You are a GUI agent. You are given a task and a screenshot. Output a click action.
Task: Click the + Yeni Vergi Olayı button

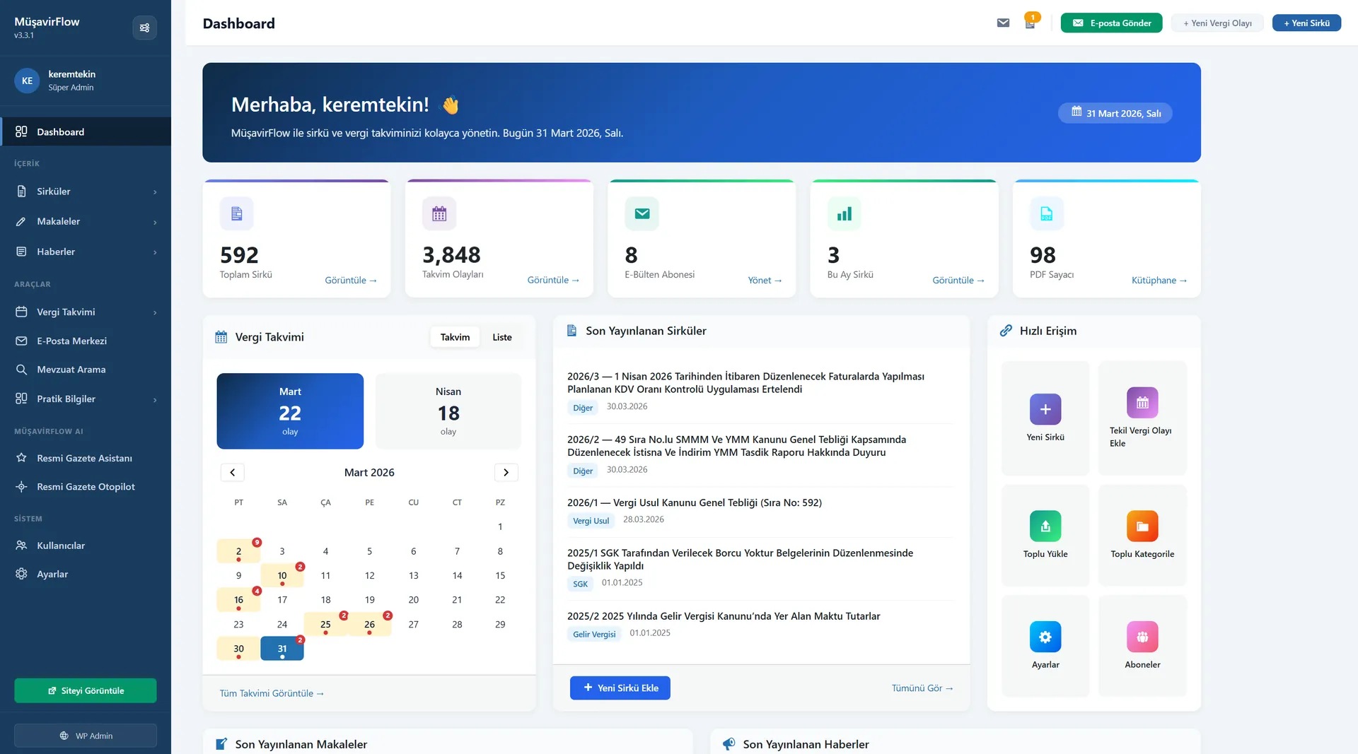point(1217,23)
